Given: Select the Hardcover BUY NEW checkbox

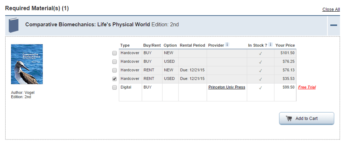Looking at the screenshot, I should 114,53.
